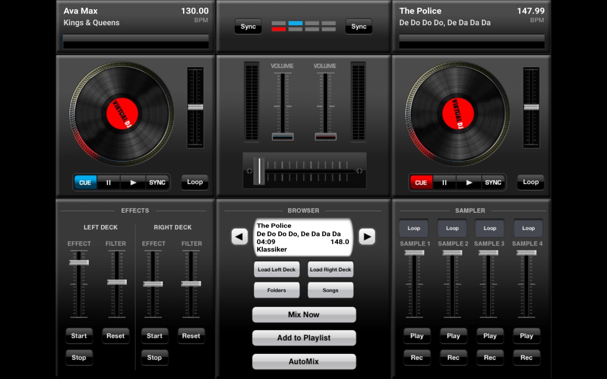Go to next track in browser

[367, 237]
